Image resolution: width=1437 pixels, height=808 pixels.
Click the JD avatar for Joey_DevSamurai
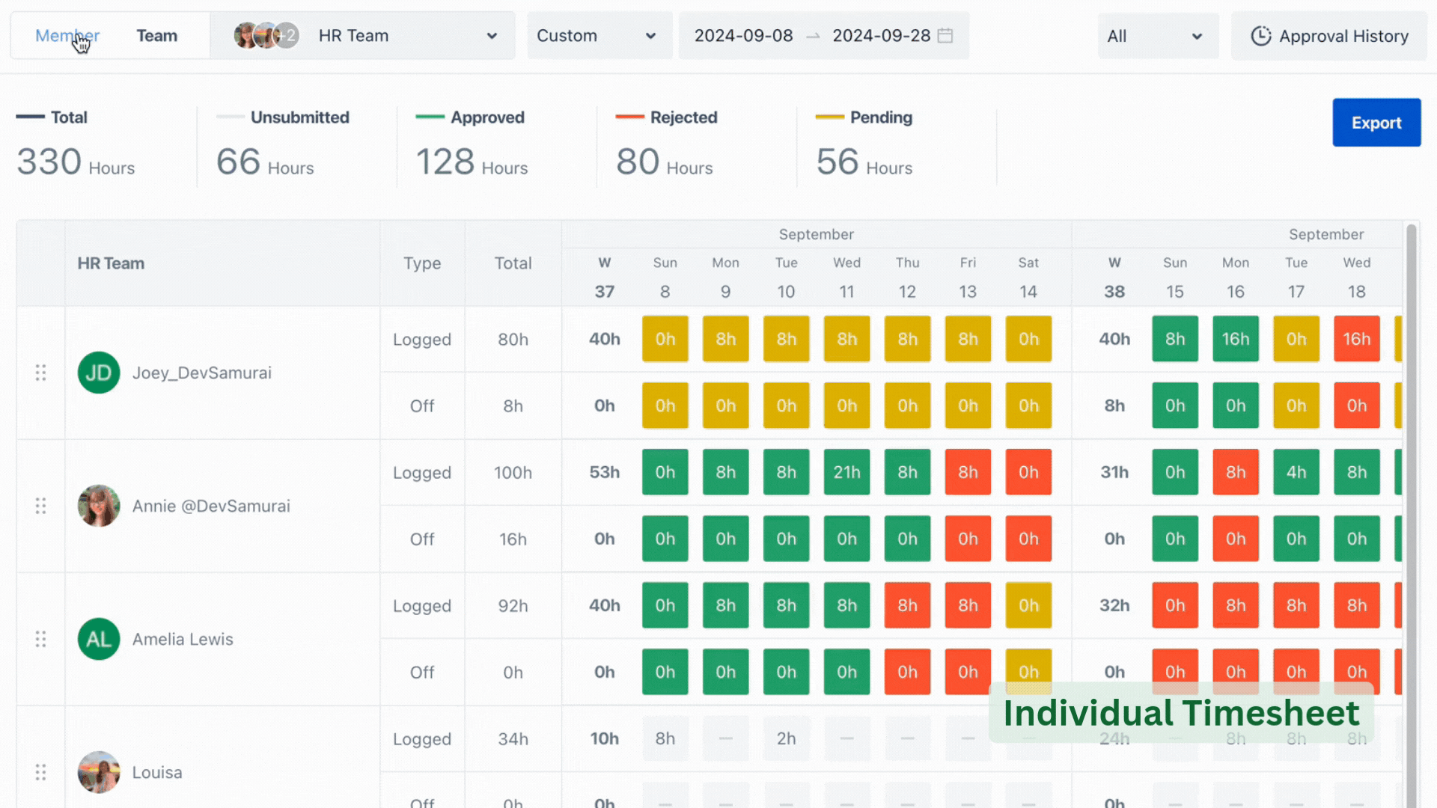coord(99,373)
